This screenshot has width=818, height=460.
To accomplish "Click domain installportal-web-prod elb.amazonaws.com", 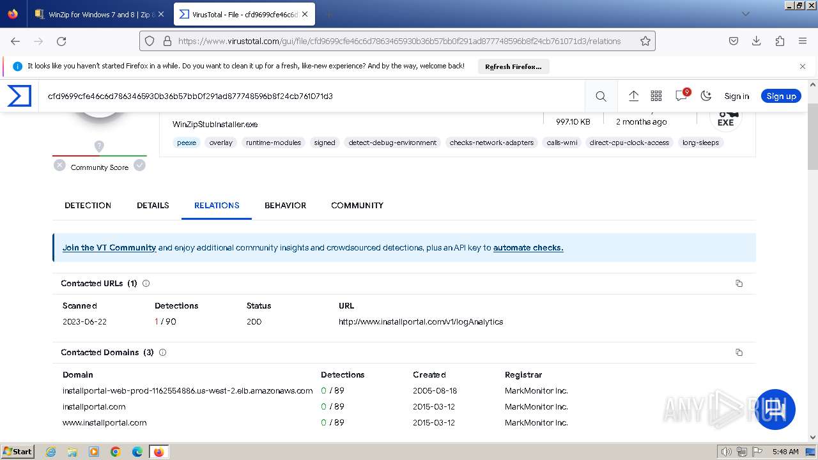I will 188,390.
